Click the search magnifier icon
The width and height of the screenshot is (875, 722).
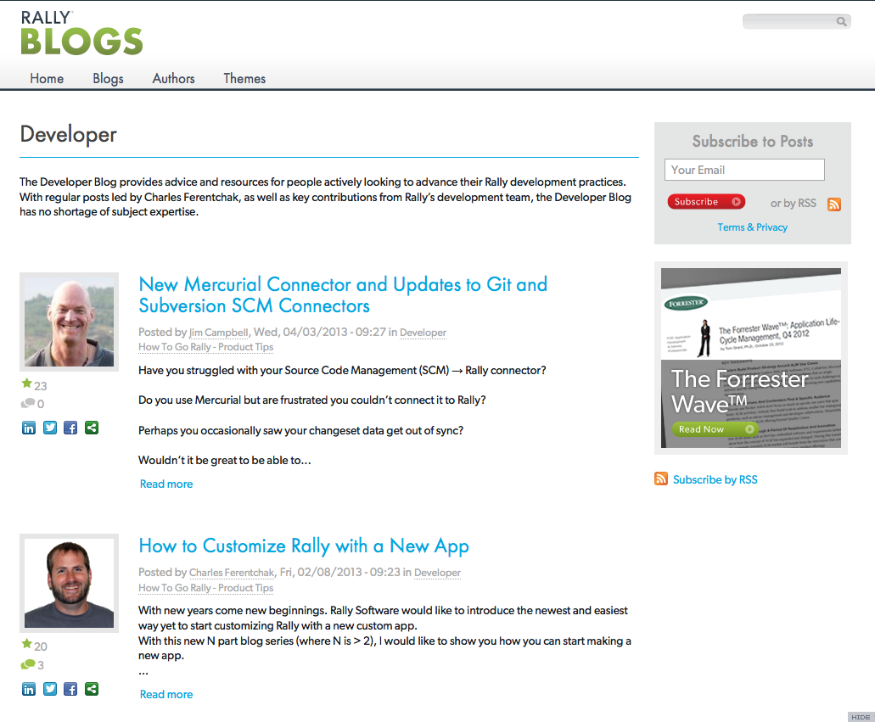click(841, 22)
